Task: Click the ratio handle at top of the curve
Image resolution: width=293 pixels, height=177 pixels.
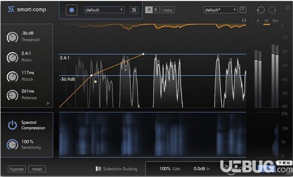Action: coord(143,54)
